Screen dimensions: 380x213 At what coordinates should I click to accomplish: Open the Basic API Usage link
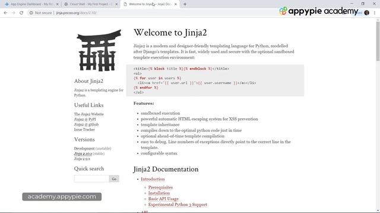[163, 199]
